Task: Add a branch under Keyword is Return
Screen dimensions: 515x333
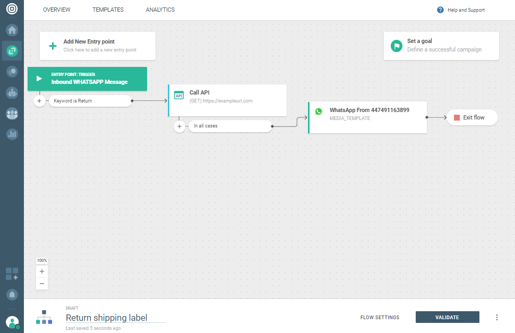Action: (x=39, y=101)
